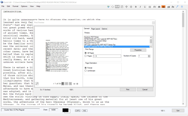Screen dimensions: 188x116
Task: Click the Cancel button
Action: [145, 90]
